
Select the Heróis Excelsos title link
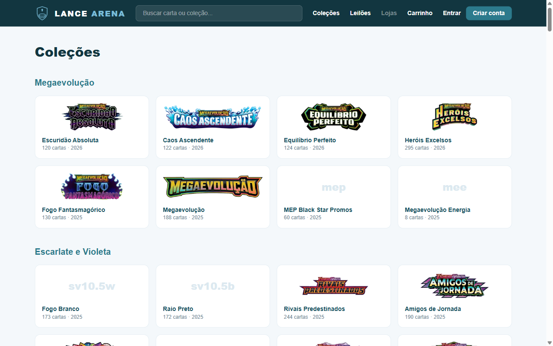[x=428, y=140]
